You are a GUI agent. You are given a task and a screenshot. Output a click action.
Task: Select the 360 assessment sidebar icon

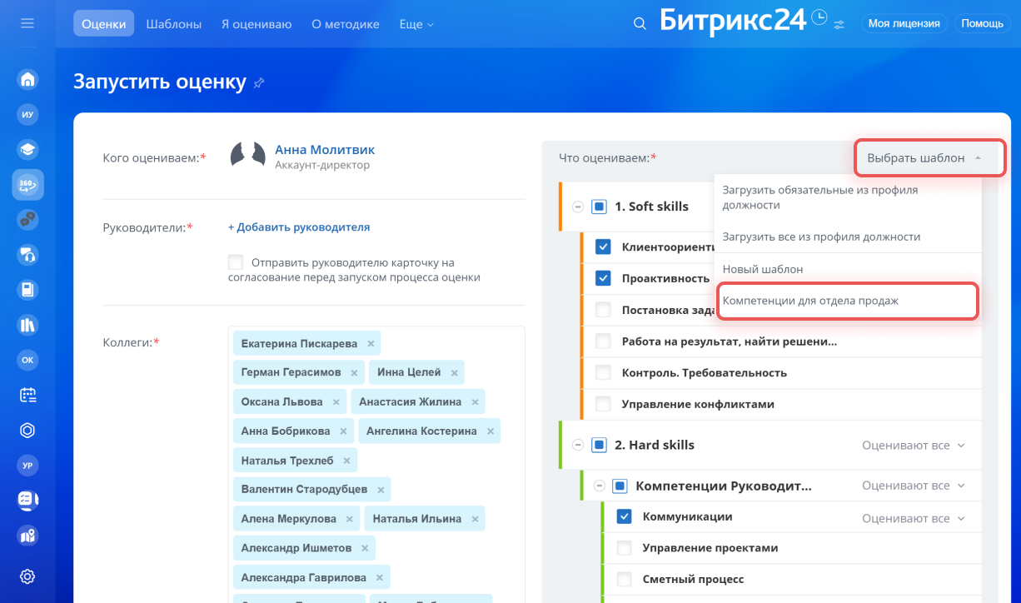27,185
